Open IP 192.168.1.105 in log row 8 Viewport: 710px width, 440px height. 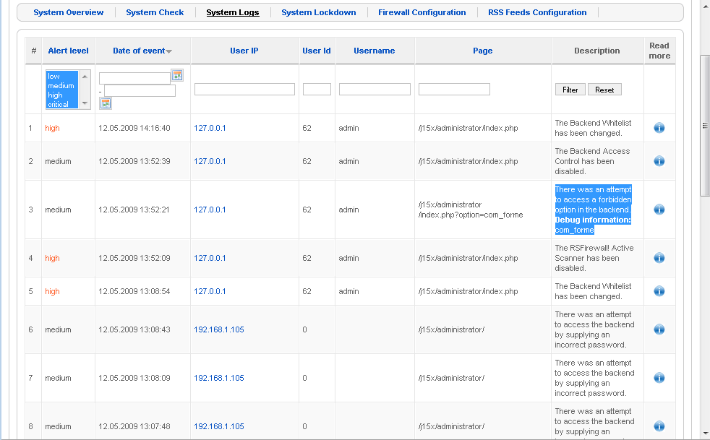point(218,426)
